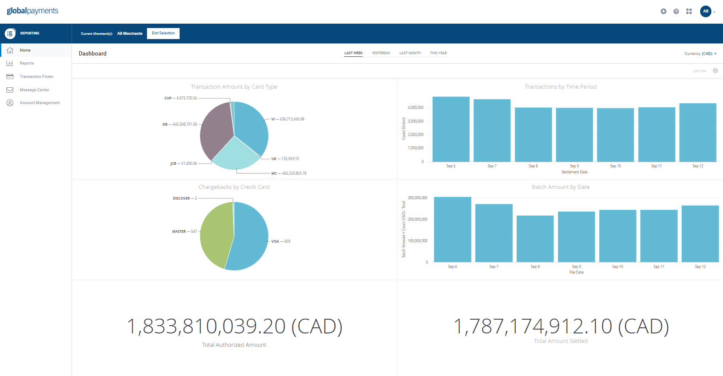Open the Account Management person icon

coord(10,103)
